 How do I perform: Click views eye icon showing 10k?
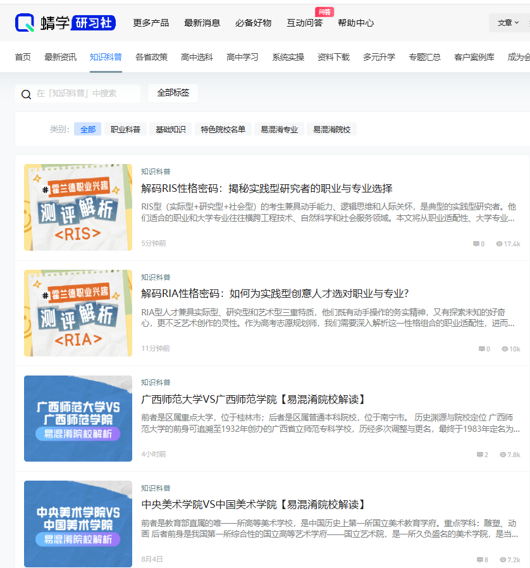point(505,349)
